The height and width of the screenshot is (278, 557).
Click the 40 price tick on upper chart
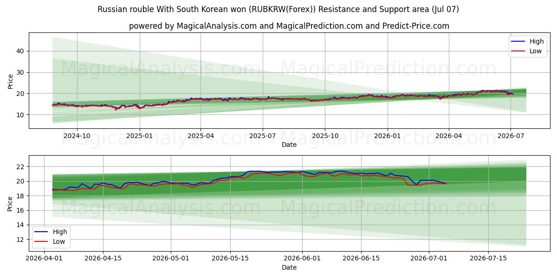click(21, 51)
